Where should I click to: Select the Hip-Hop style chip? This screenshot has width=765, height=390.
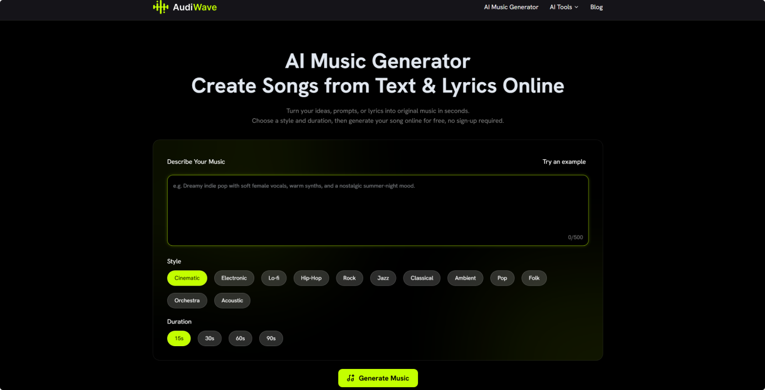pos(311,278)
